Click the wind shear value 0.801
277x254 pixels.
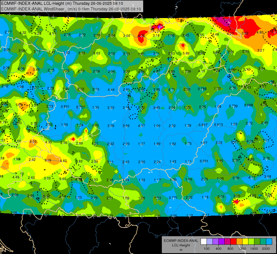click(x=65, y=106)
